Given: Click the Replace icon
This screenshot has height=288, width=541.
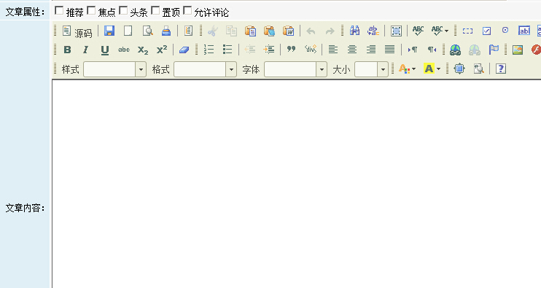Looking at the screenshot, I should (373, 31).
